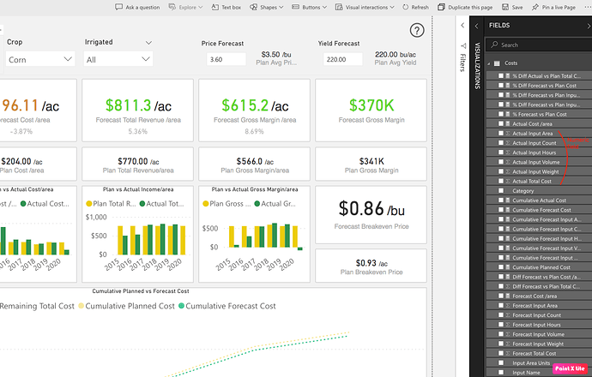The width and height of the screenshot is (592, 377).
Task: Click Duplicate this page icon
Action: [441, 7]
